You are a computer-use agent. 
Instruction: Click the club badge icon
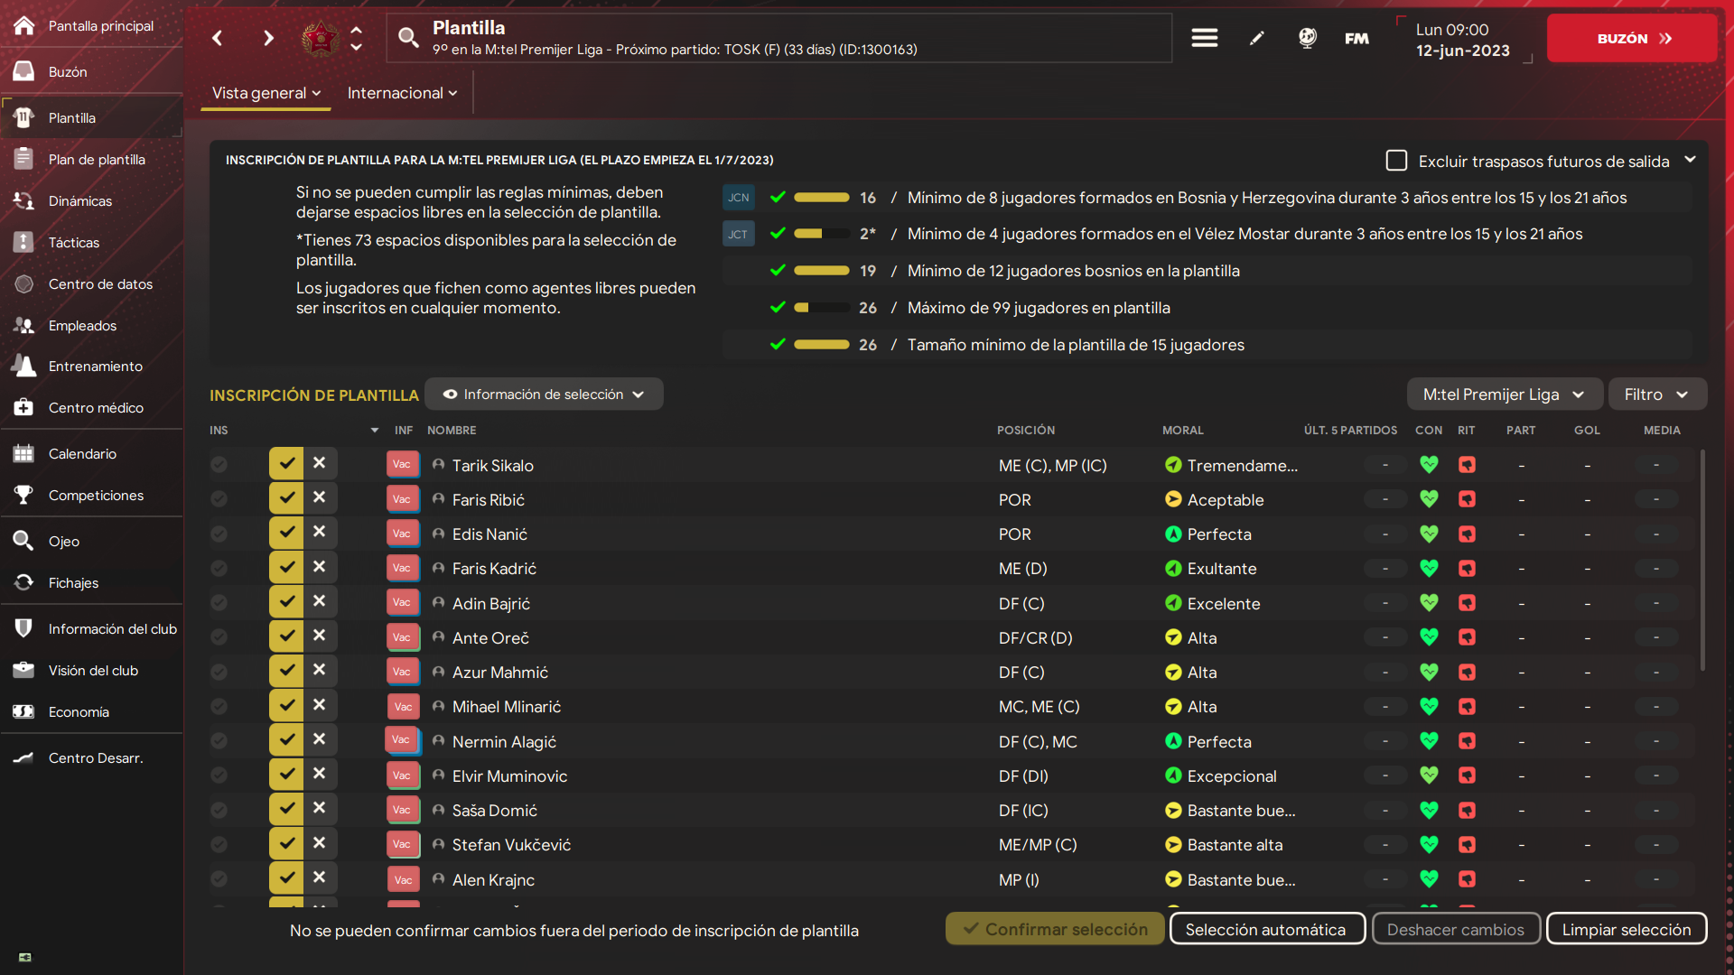pyautogui.click(x=320, y=38)
